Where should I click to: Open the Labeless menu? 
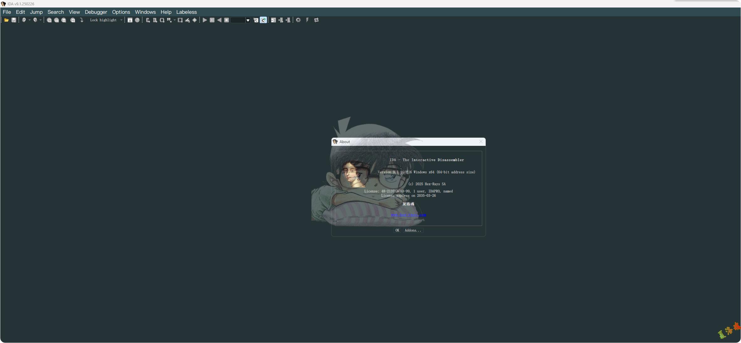(x=186, y=12)
